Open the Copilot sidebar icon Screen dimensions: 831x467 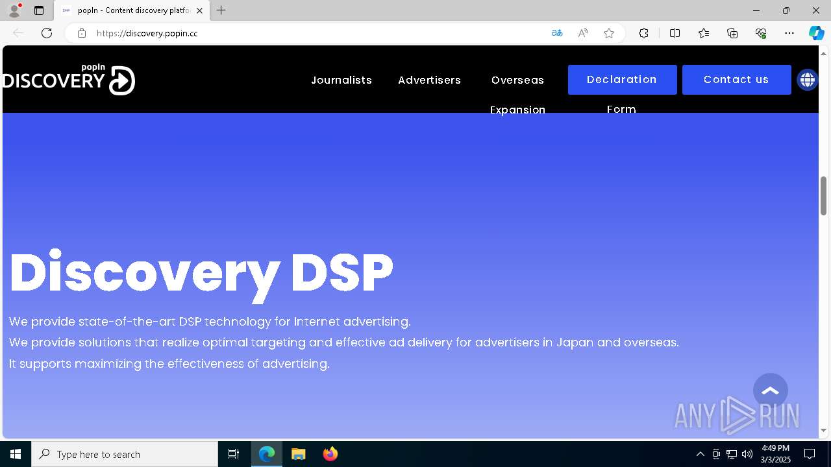[x=816, y=33]
